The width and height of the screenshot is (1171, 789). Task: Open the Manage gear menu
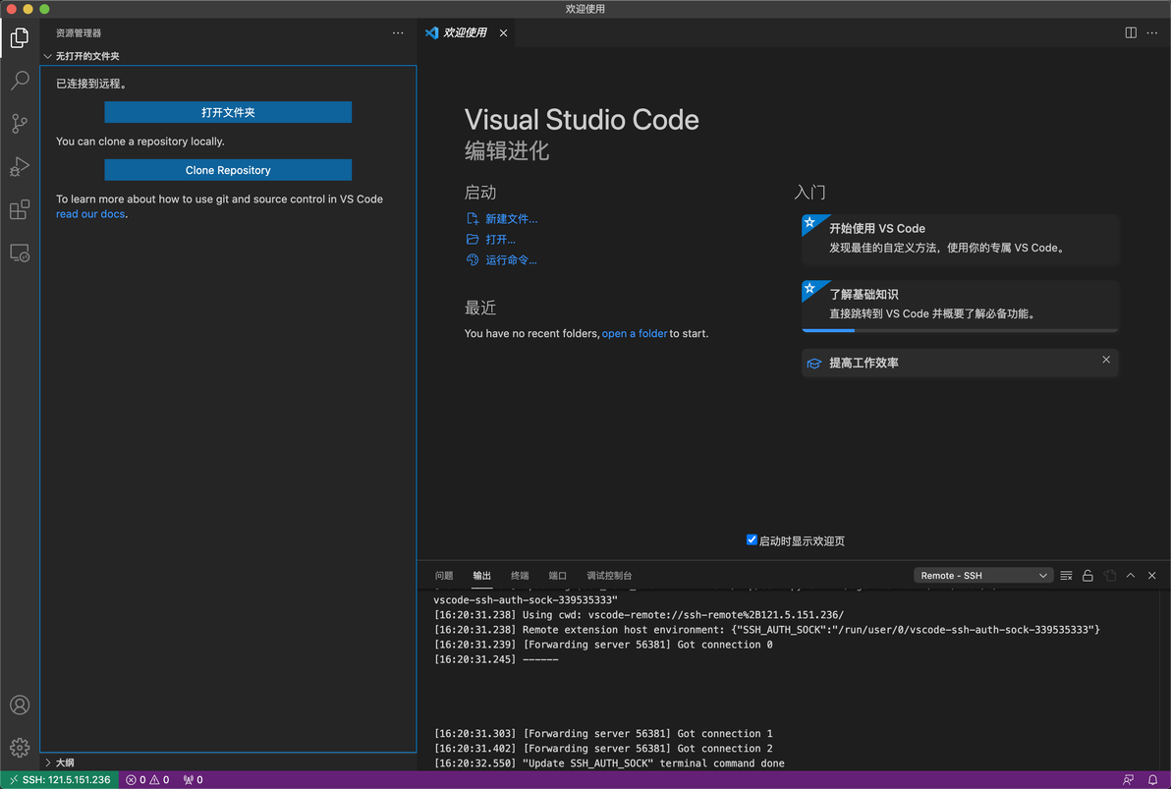(x=20, y=748)
